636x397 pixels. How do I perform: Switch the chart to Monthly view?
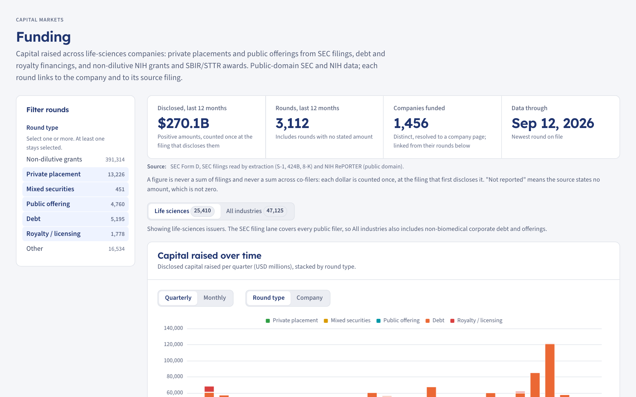[215, 298]
